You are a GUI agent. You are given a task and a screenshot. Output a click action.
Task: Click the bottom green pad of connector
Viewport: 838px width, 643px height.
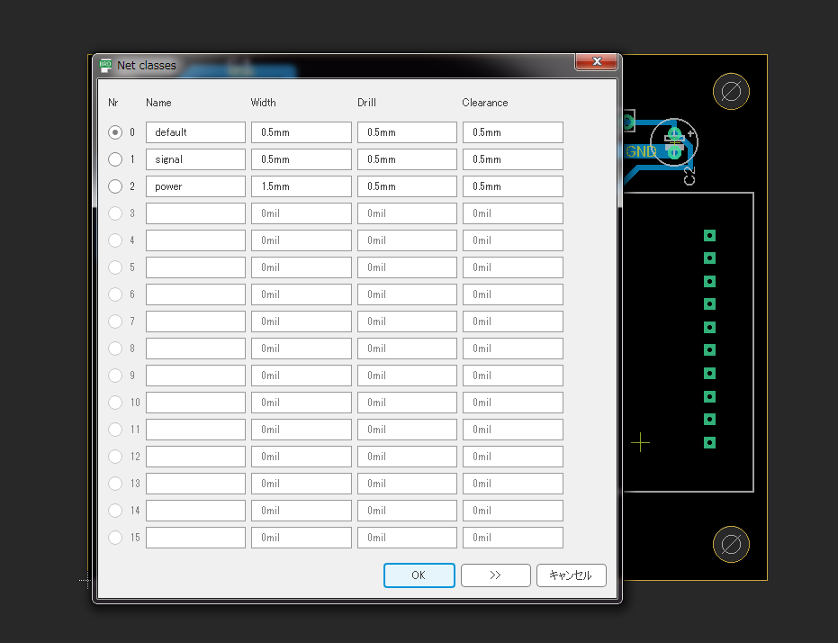pos(709,442)
